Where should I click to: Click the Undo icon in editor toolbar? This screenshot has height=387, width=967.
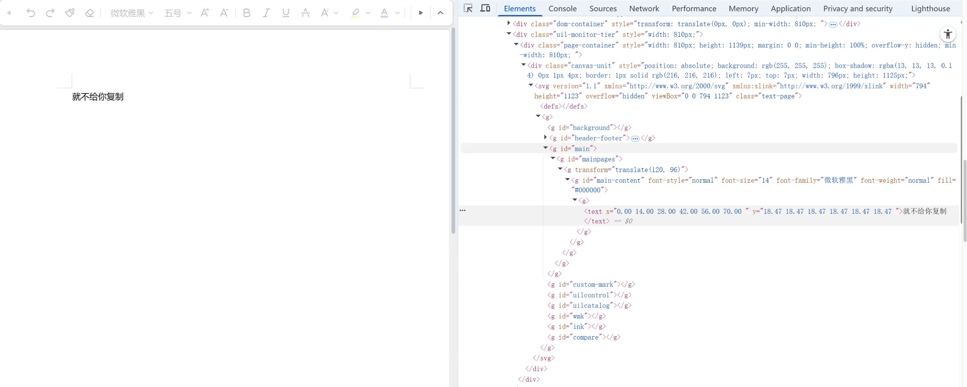click(x=30, y=13)
